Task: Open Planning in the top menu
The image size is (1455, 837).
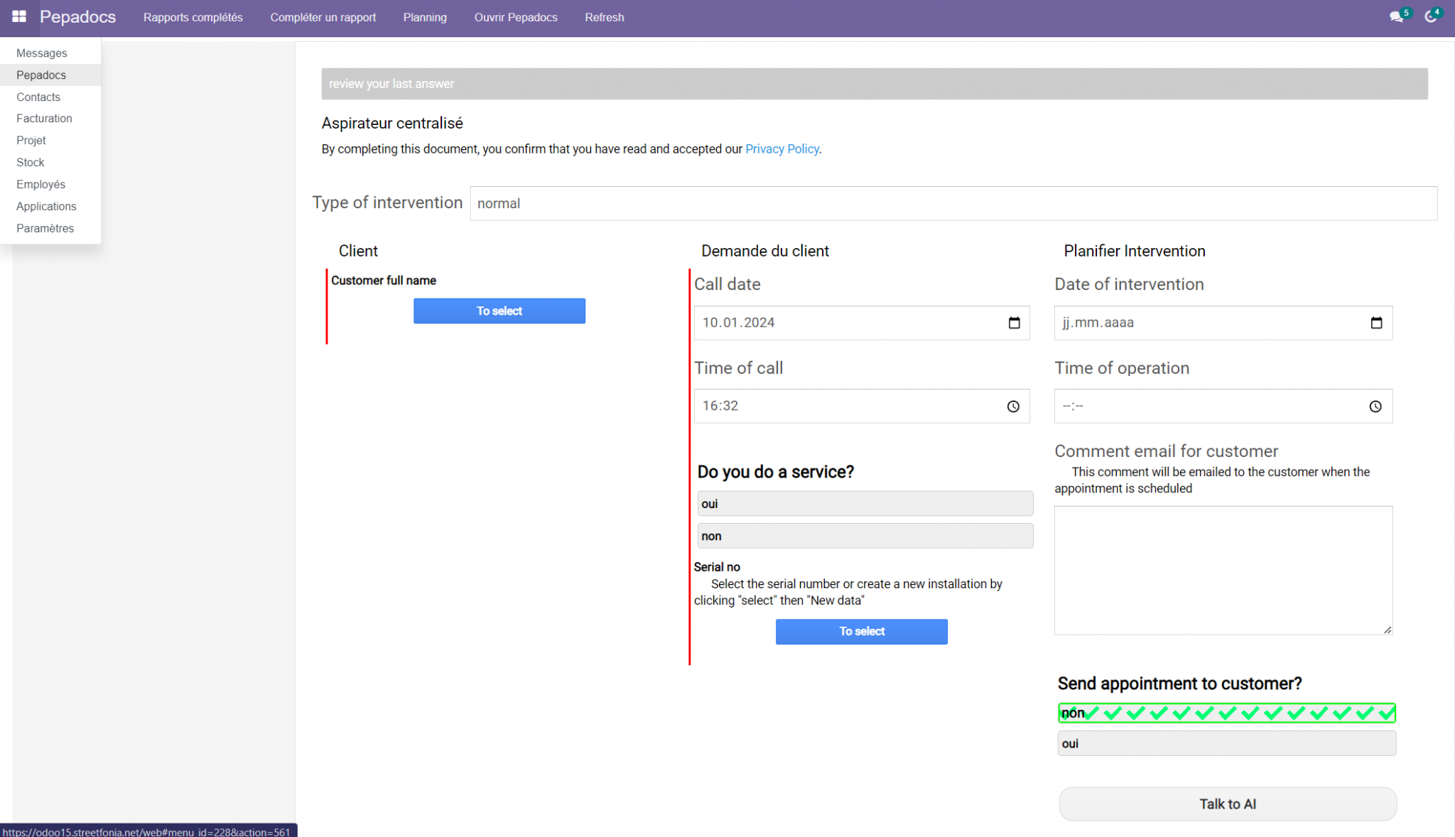Action: point(425,17)
